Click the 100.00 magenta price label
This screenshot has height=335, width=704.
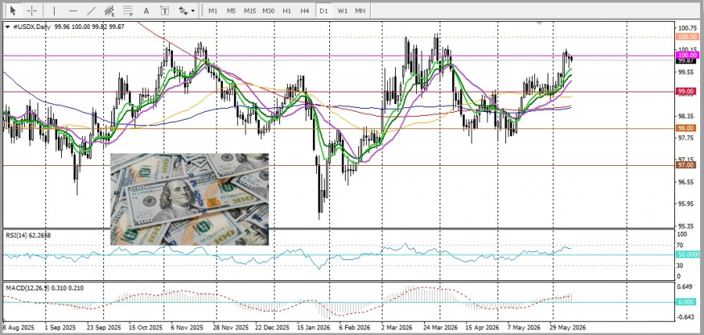(687, 55)
